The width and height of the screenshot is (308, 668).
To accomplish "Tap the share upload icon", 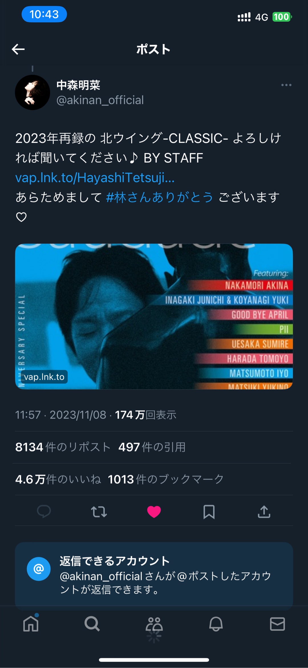I will tap(264, 511).
